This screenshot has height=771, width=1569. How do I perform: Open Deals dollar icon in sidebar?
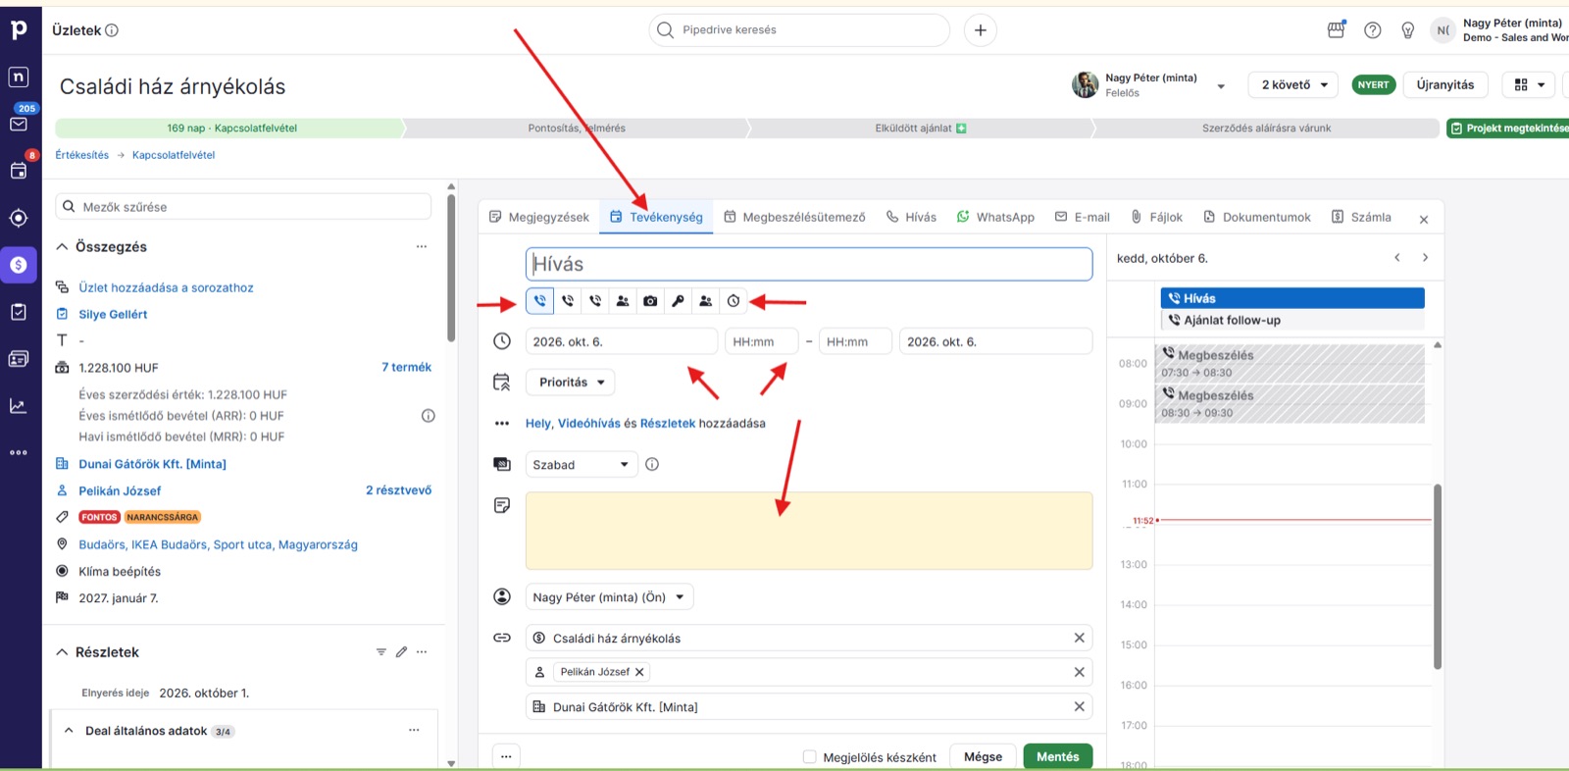pyautogui.click(x=19, y=265)
